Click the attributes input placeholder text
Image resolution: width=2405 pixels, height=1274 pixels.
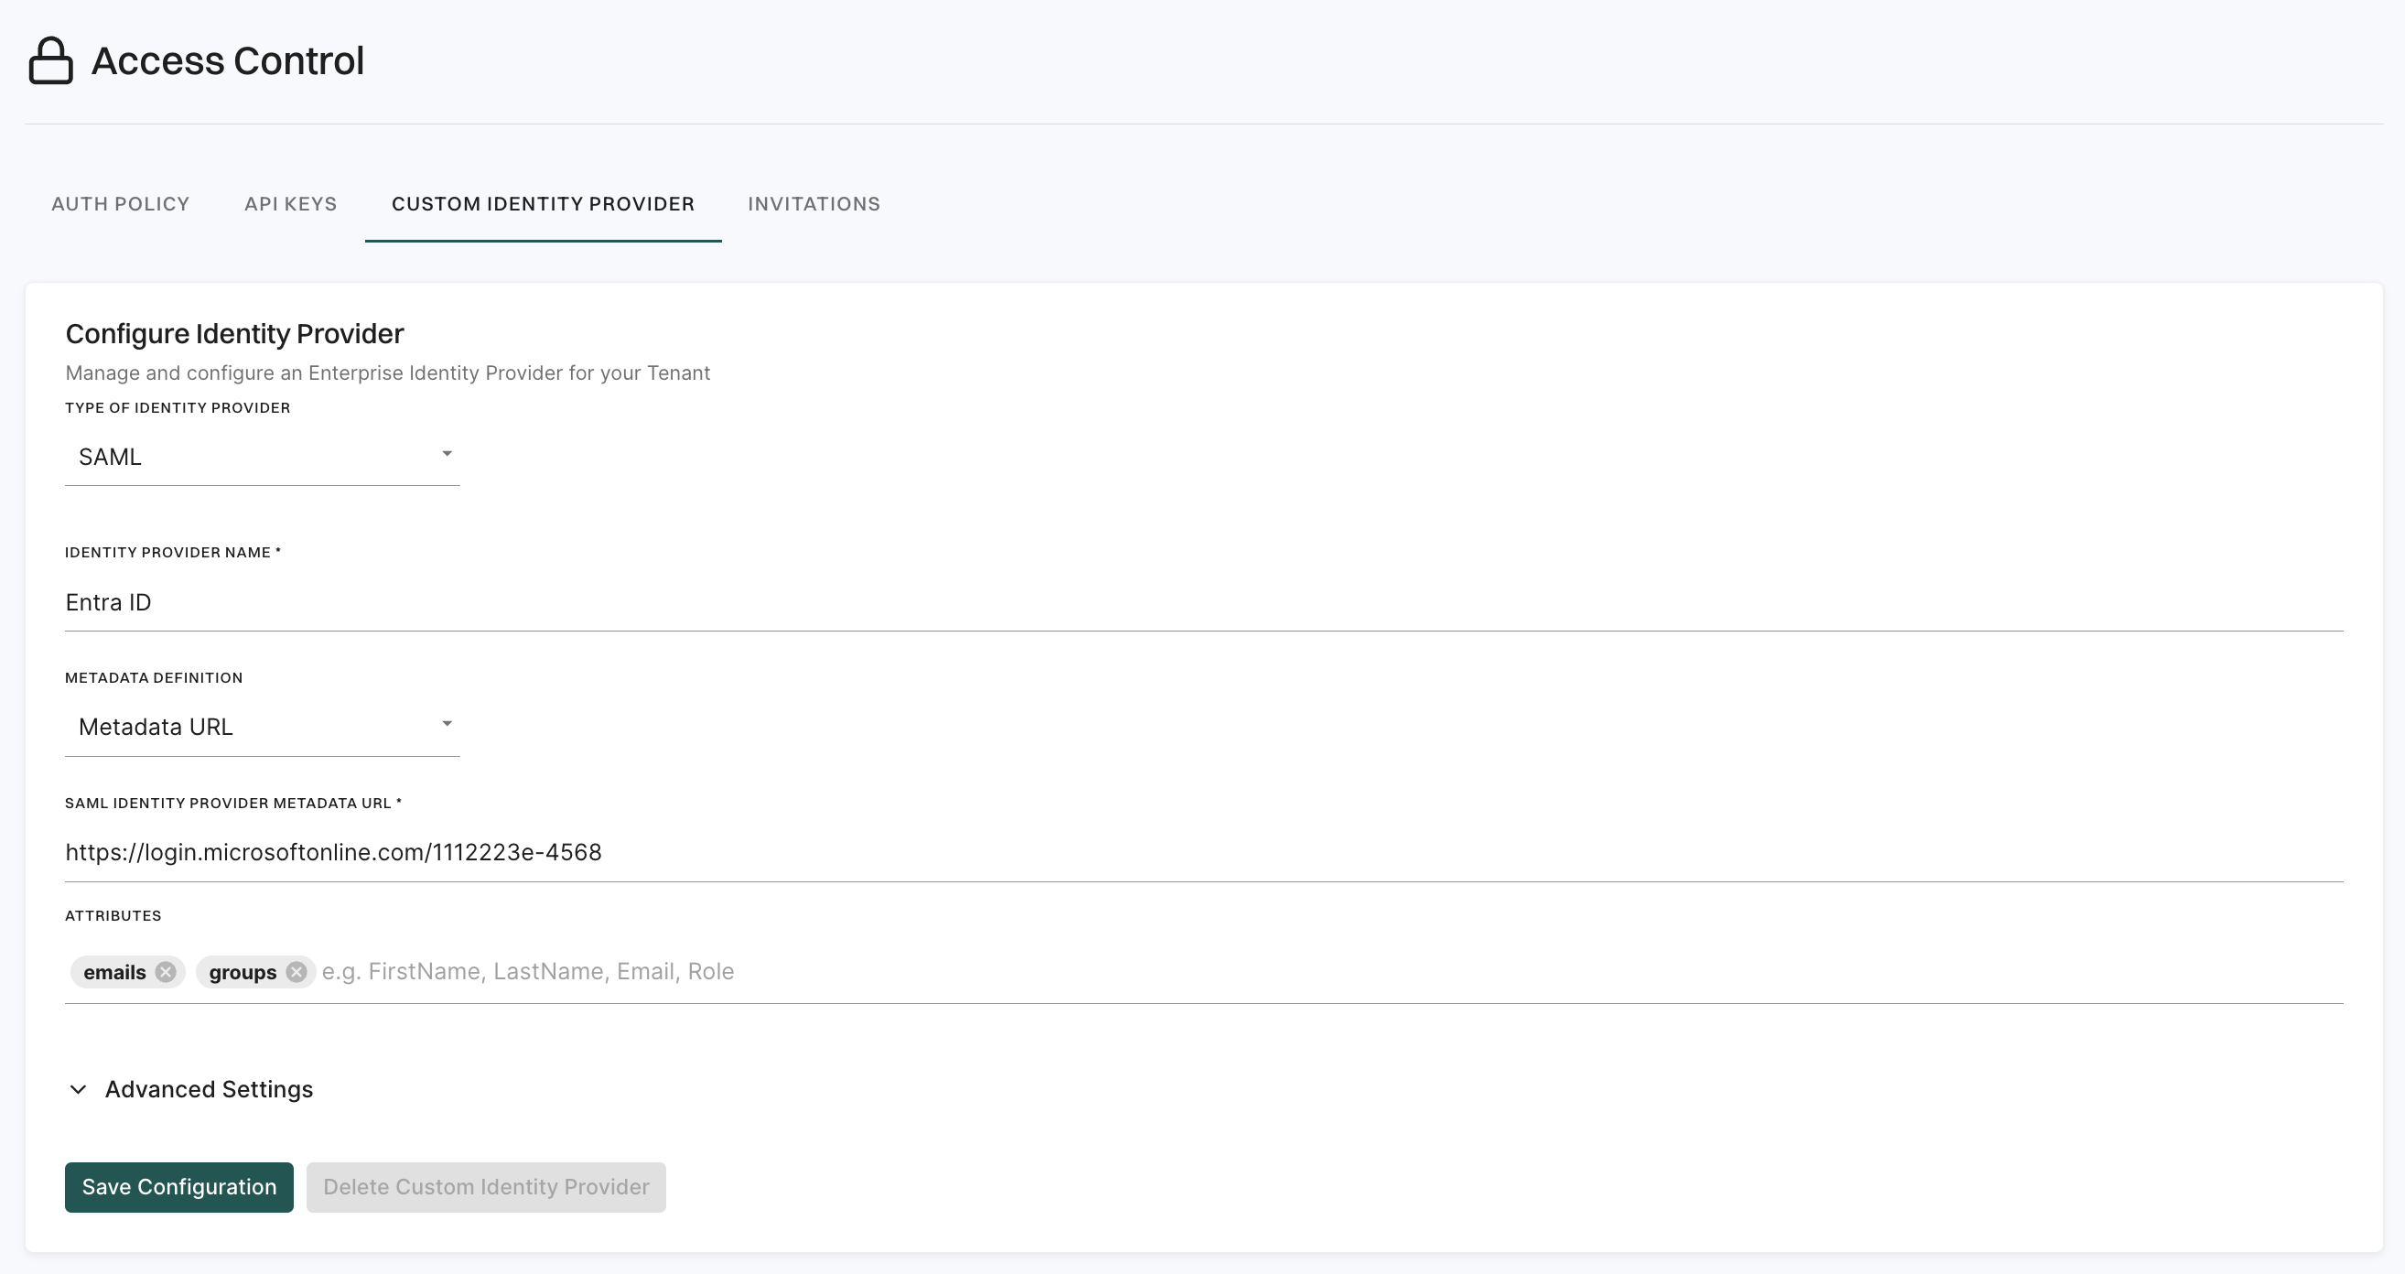(x=528, y=971)
